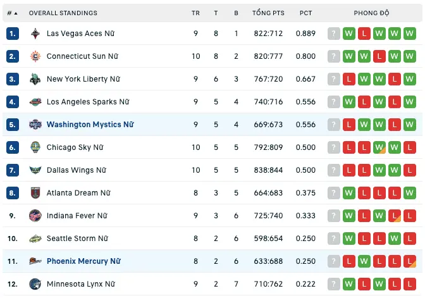Click the points total 725:740

tap(268, 216)
